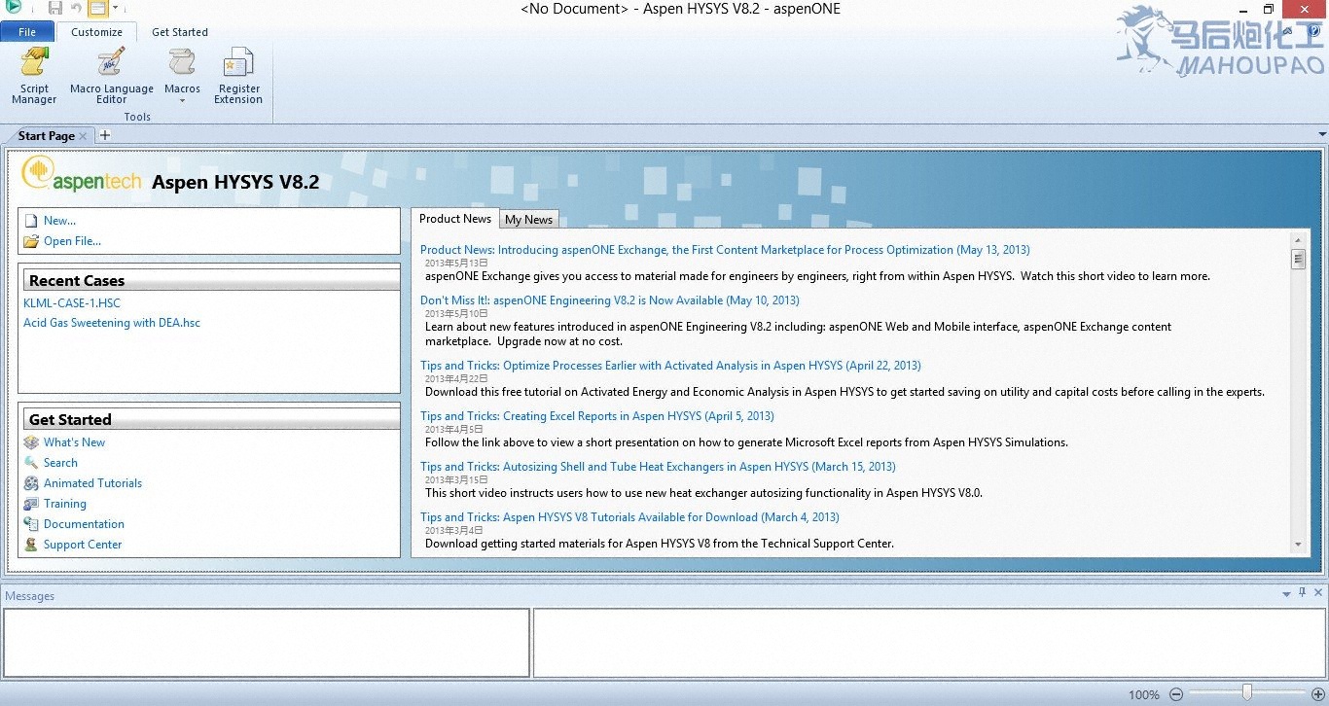Open the Messages panel options dropdown arrow

pyautogui.click(x=1287, y=592)
